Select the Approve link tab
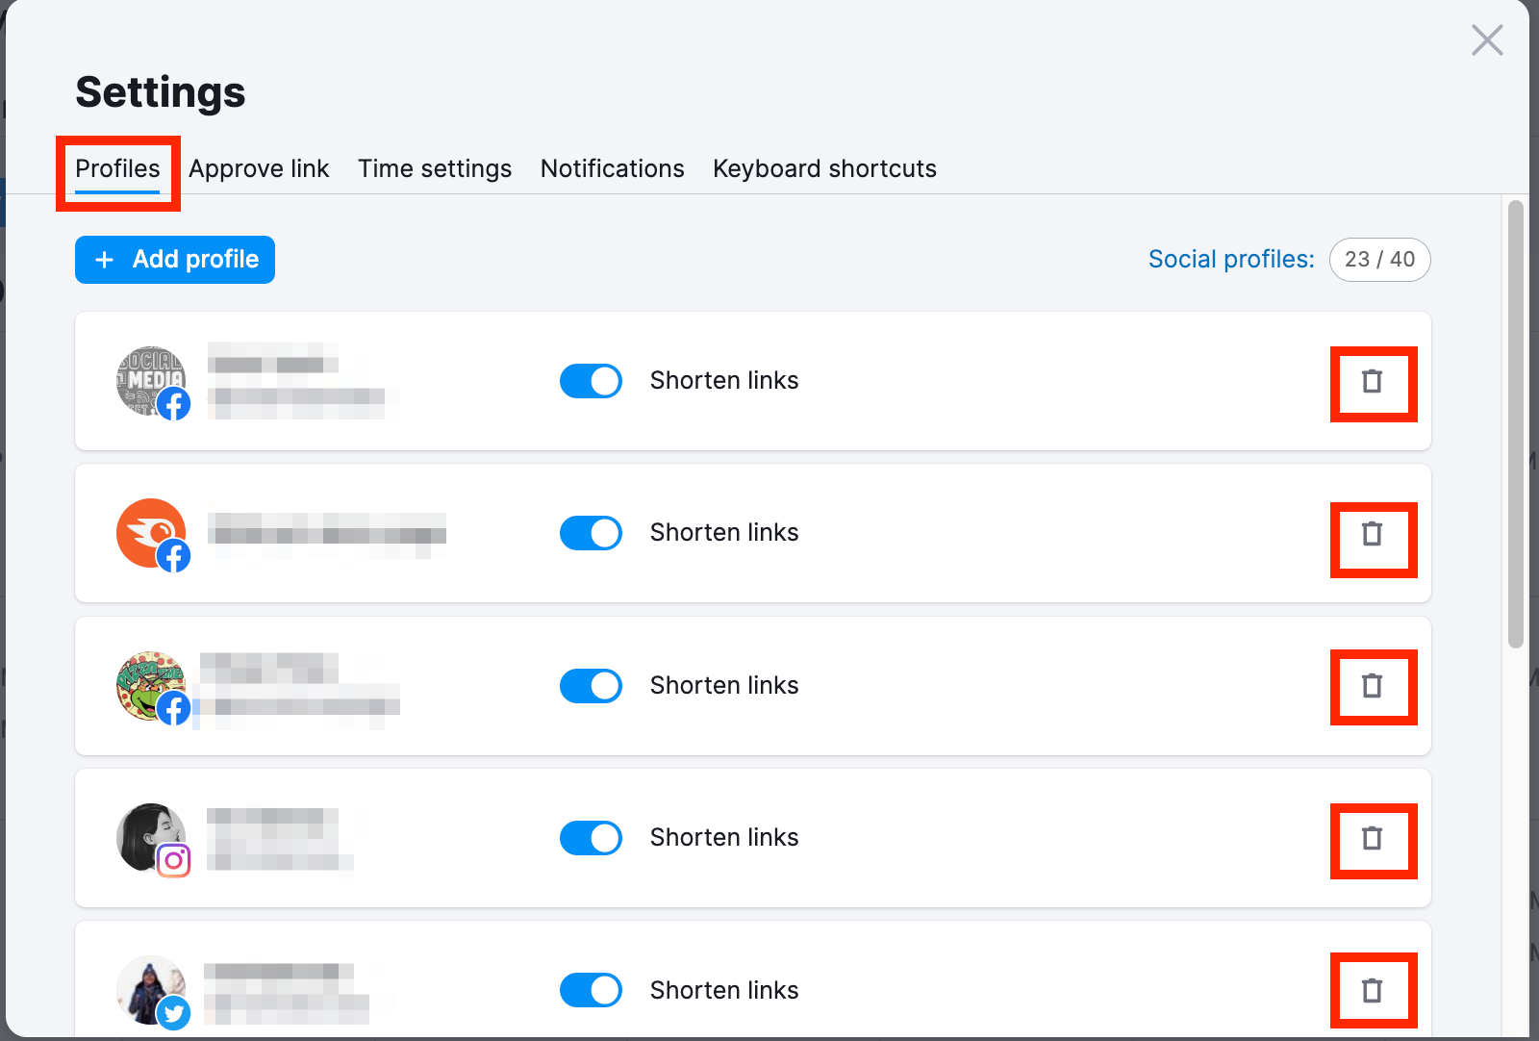The width and height of the screenshot is (1539, 1041). (x=259, y=168)
